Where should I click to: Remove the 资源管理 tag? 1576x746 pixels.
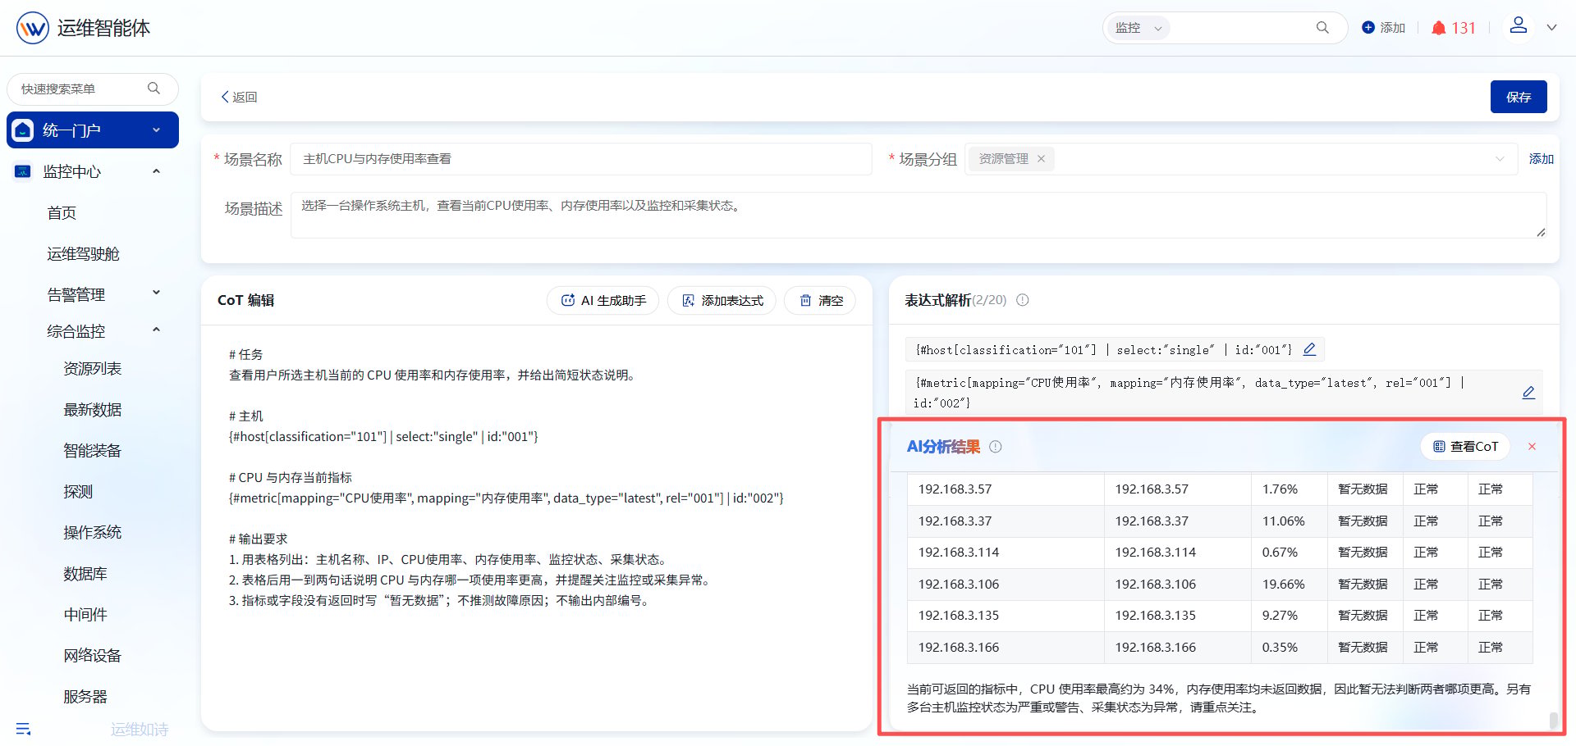coord(1041,159)
